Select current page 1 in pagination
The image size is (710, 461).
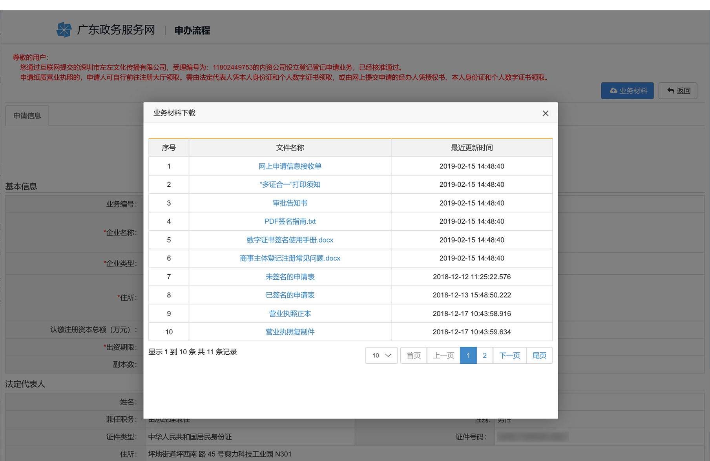pyautogui.click(x=468, y=355)
